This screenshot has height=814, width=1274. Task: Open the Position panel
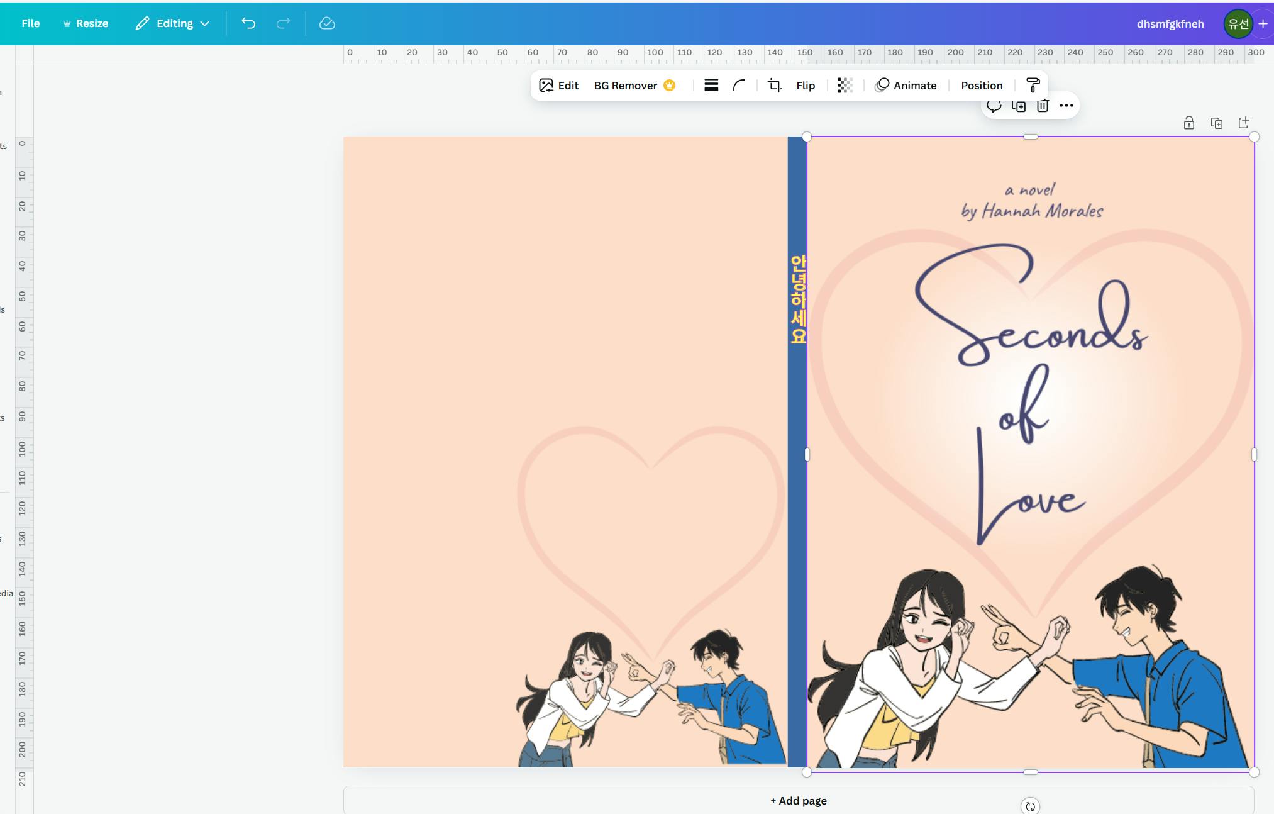point(981,86)
